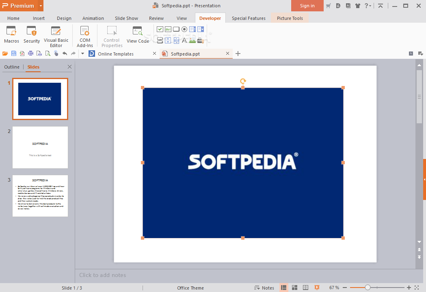Open the Macros dialog
This screenshot has width=426, height=292.
[11, 34]
